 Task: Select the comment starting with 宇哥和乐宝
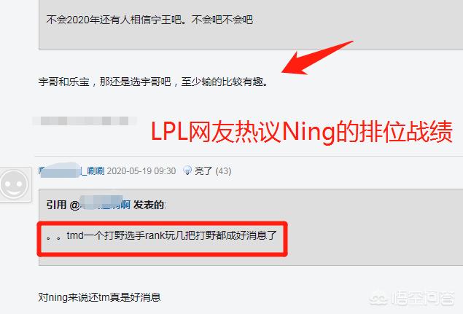[x=154, y=82]
